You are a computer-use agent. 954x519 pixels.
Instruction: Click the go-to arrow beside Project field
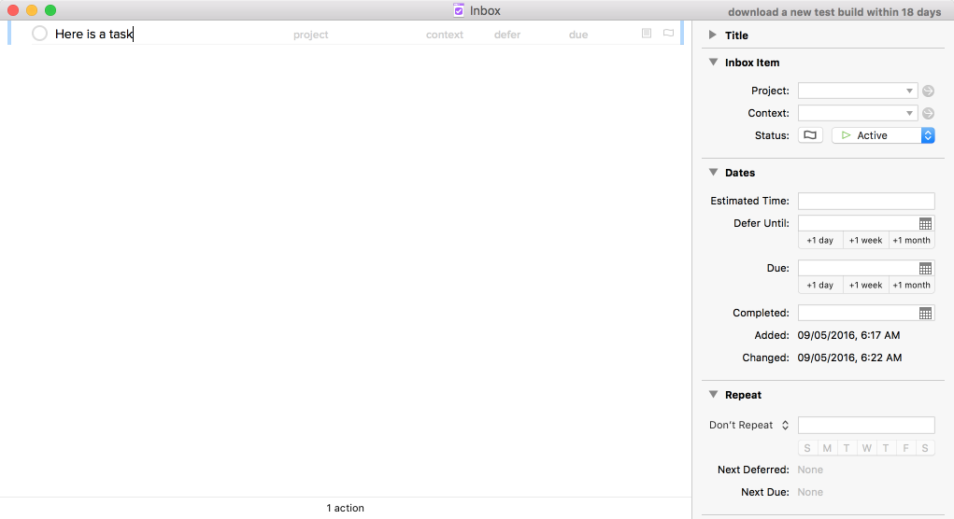coord(928,91)
